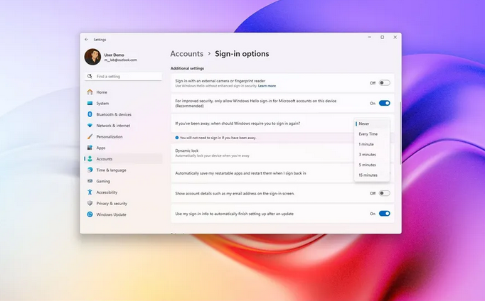Click the Gaming controller icon
Viewport: 485px width, 301px height.
tap(90, 181)
